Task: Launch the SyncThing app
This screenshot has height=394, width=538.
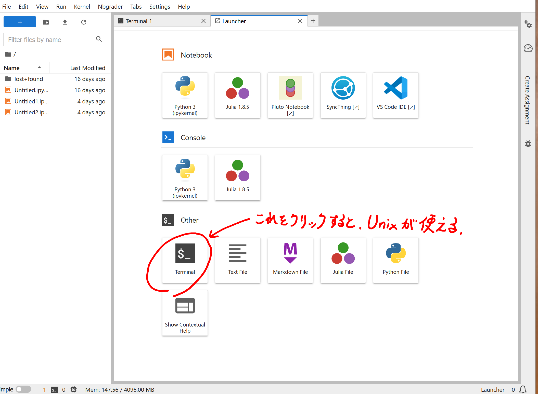Action: click(x=343, y=95)
